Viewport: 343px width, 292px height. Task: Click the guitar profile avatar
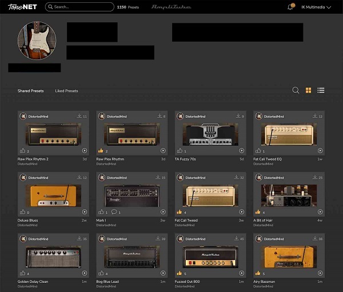click(x=37, y=41)
